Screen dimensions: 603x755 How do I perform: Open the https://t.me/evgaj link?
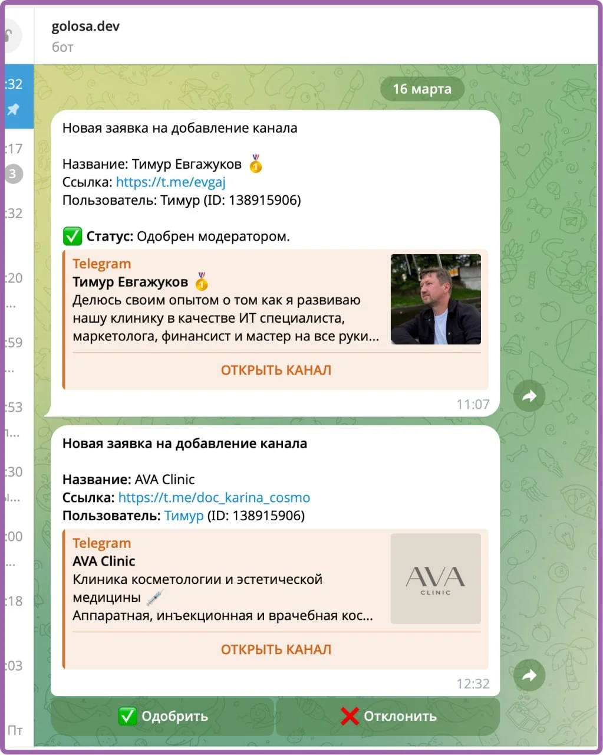coord(170,182)
